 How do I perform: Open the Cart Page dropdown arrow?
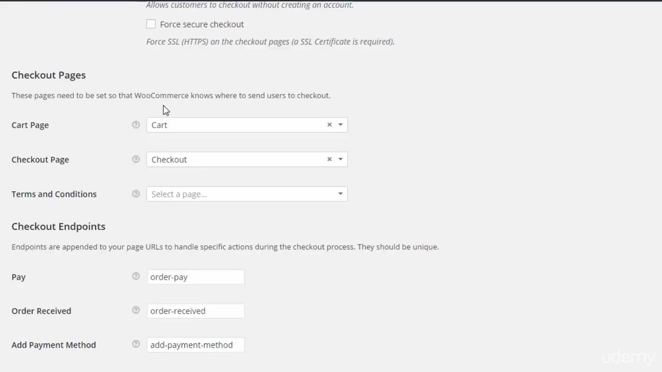340,125
